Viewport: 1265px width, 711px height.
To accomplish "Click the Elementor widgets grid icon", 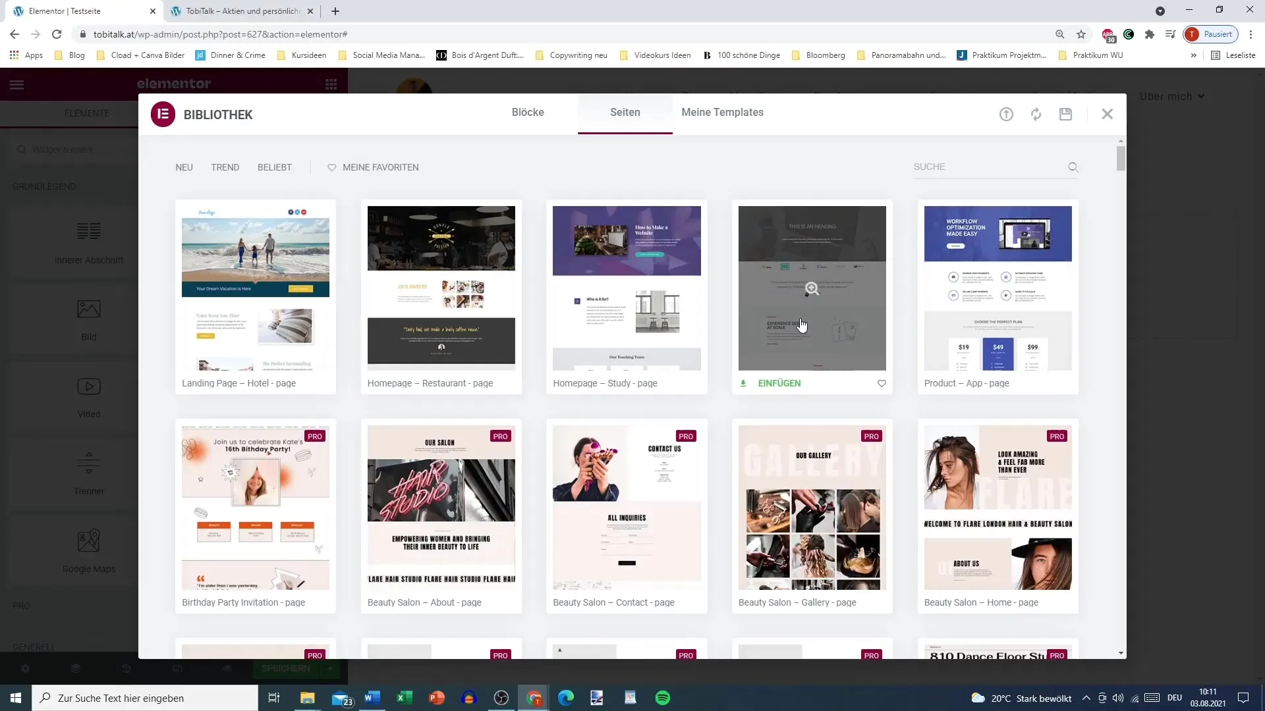I will point(331,84).
